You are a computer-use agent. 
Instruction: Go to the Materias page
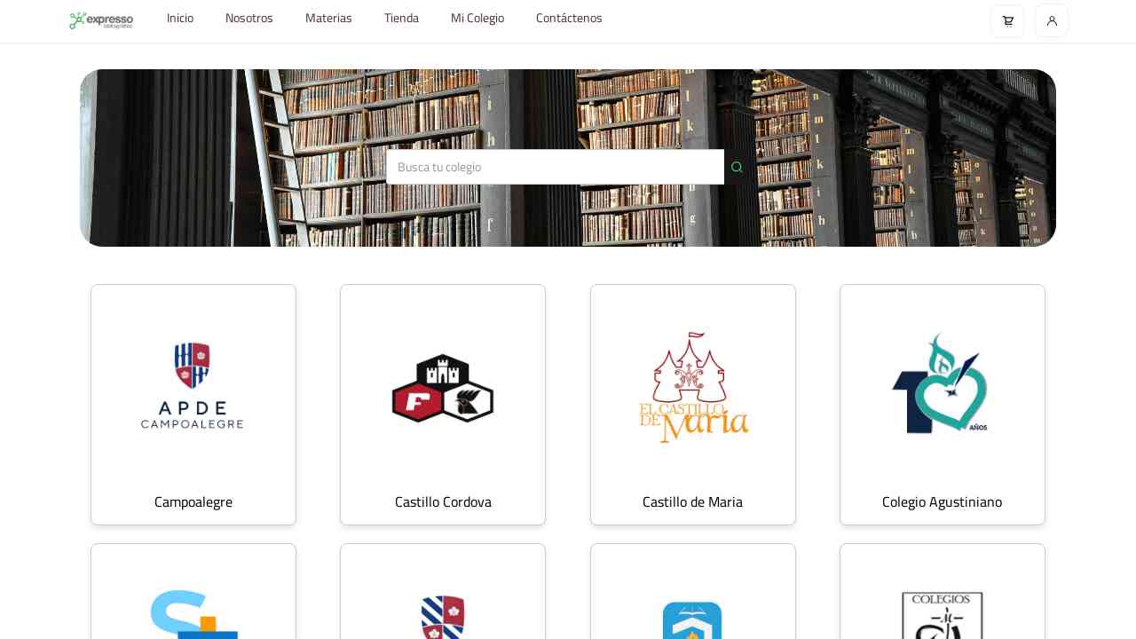[x=328, y=18]
